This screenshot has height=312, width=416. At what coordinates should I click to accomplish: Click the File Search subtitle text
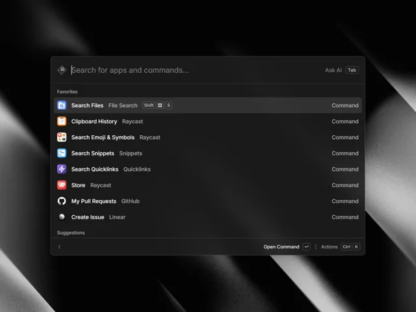pyautogui.click(x=123, y=105)
